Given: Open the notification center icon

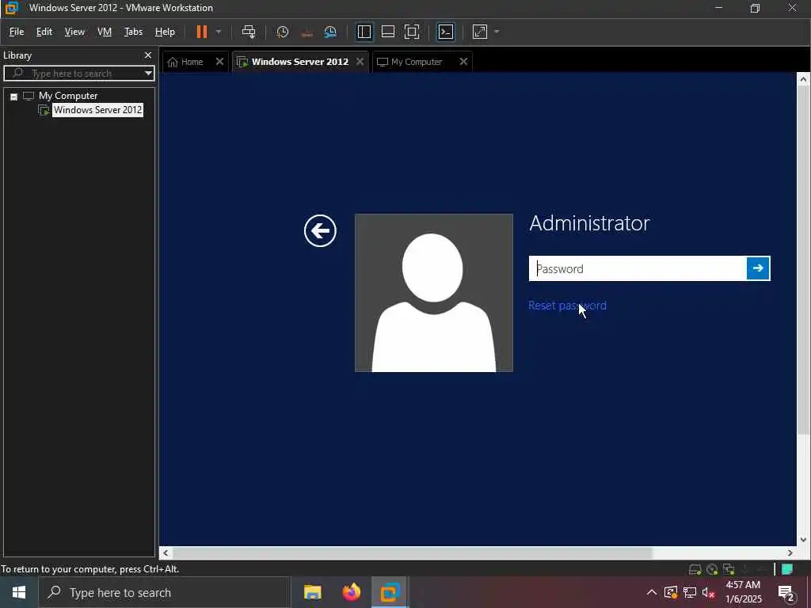Looking at the screenshot, I should tap(786, 593).
